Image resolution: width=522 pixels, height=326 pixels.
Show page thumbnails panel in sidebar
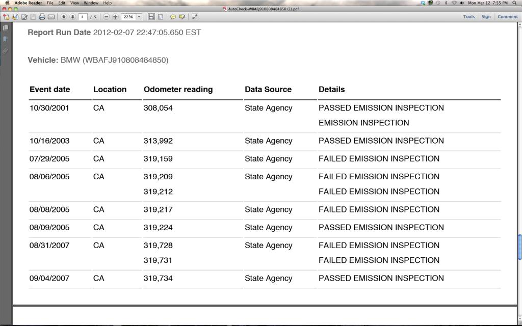pyautogui.click(x=5, y=28)
